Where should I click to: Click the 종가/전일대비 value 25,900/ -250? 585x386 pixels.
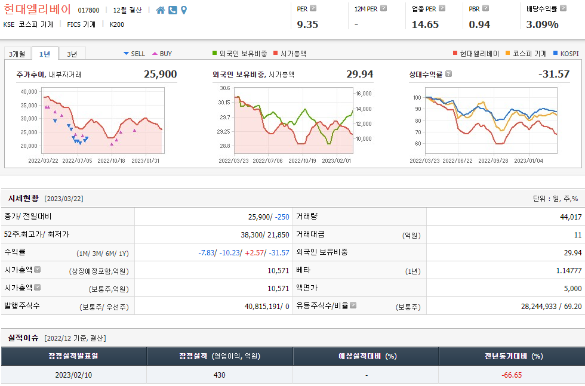[269, 217]
